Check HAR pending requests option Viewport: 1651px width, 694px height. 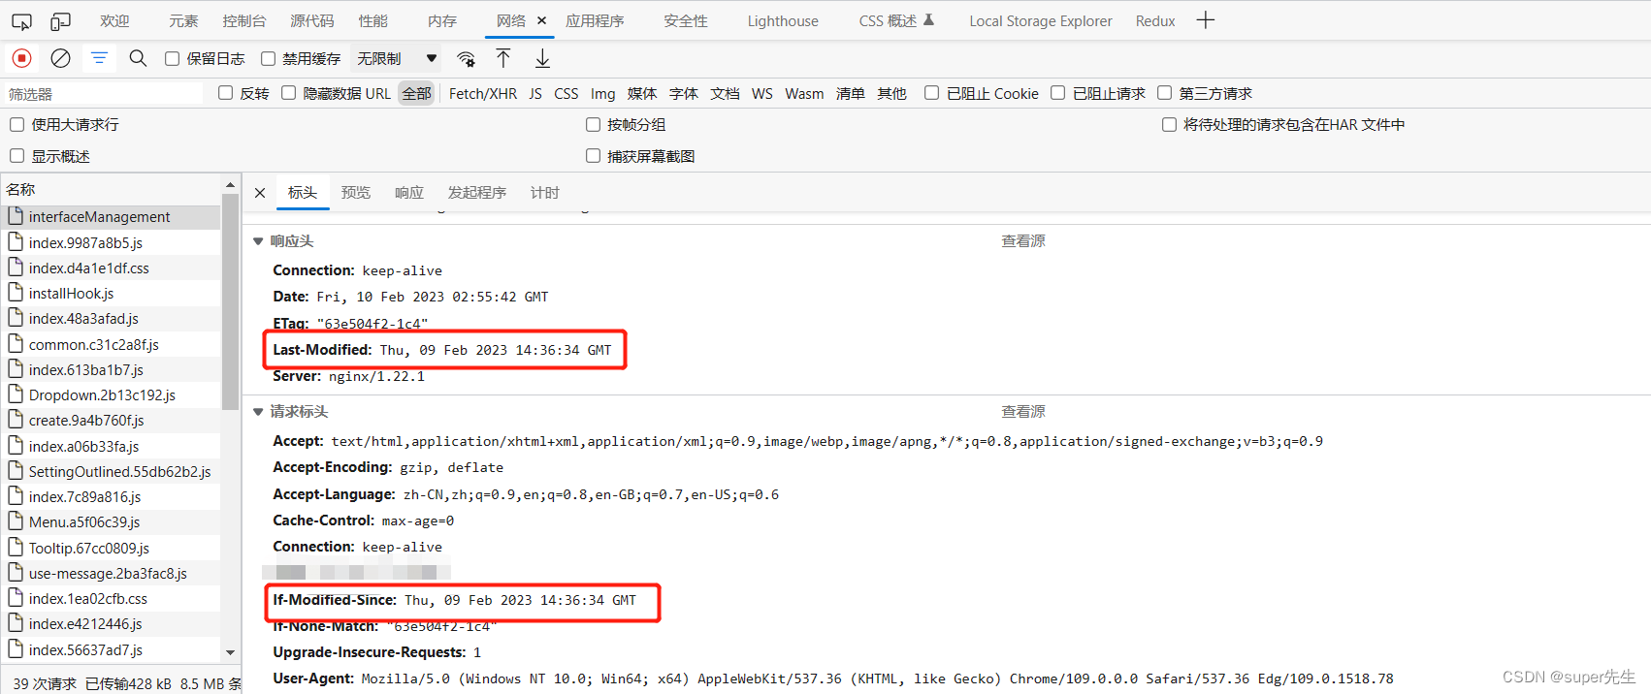click(1169, 124)
